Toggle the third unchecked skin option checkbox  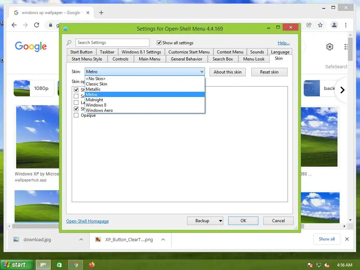76,102
